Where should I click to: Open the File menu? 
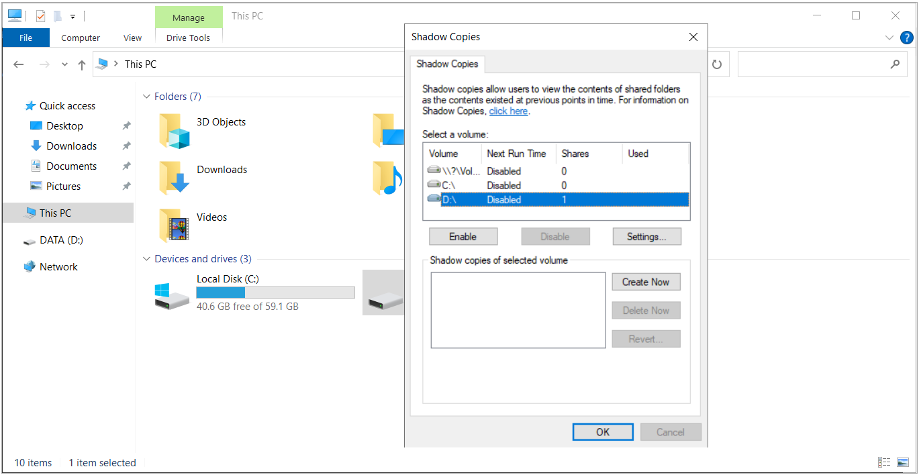[26, 38]
